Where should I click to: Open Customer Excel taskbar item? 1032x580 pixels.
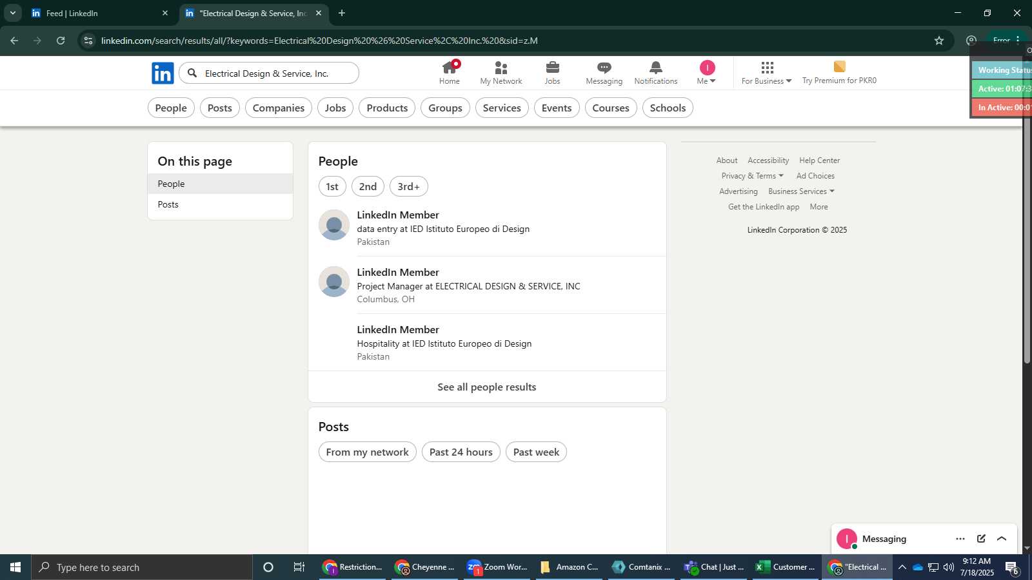[785, 567]
